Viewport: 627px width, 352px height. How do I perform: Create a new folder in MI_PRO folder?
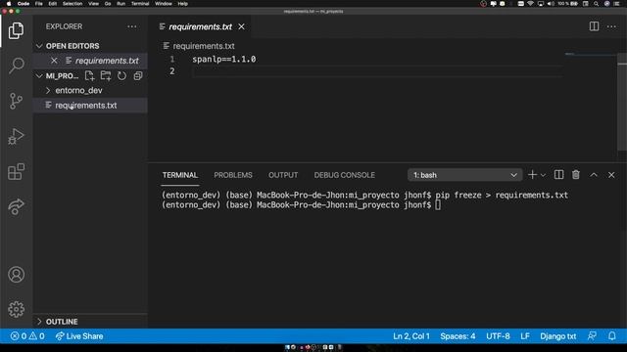[x=106, y=76]
